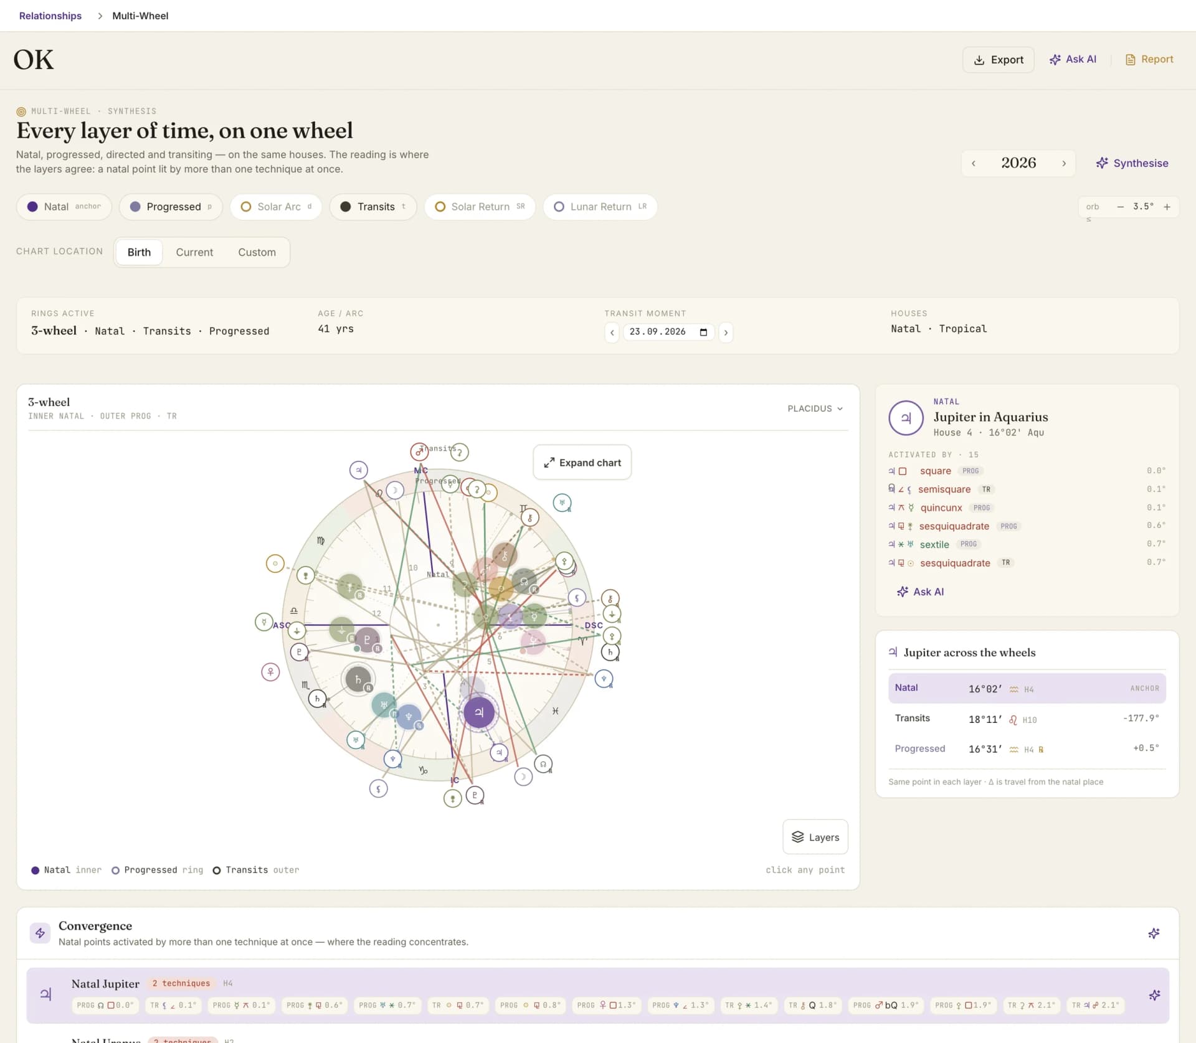Click the Convergence section sparkle icon
Image resolution: width=1196 pixels, height=1043 pixels.
click(x=1154, y=933)
